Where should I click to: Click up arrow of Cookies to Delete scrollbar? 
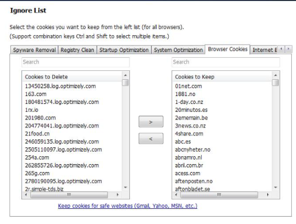[x=125, y=76]
